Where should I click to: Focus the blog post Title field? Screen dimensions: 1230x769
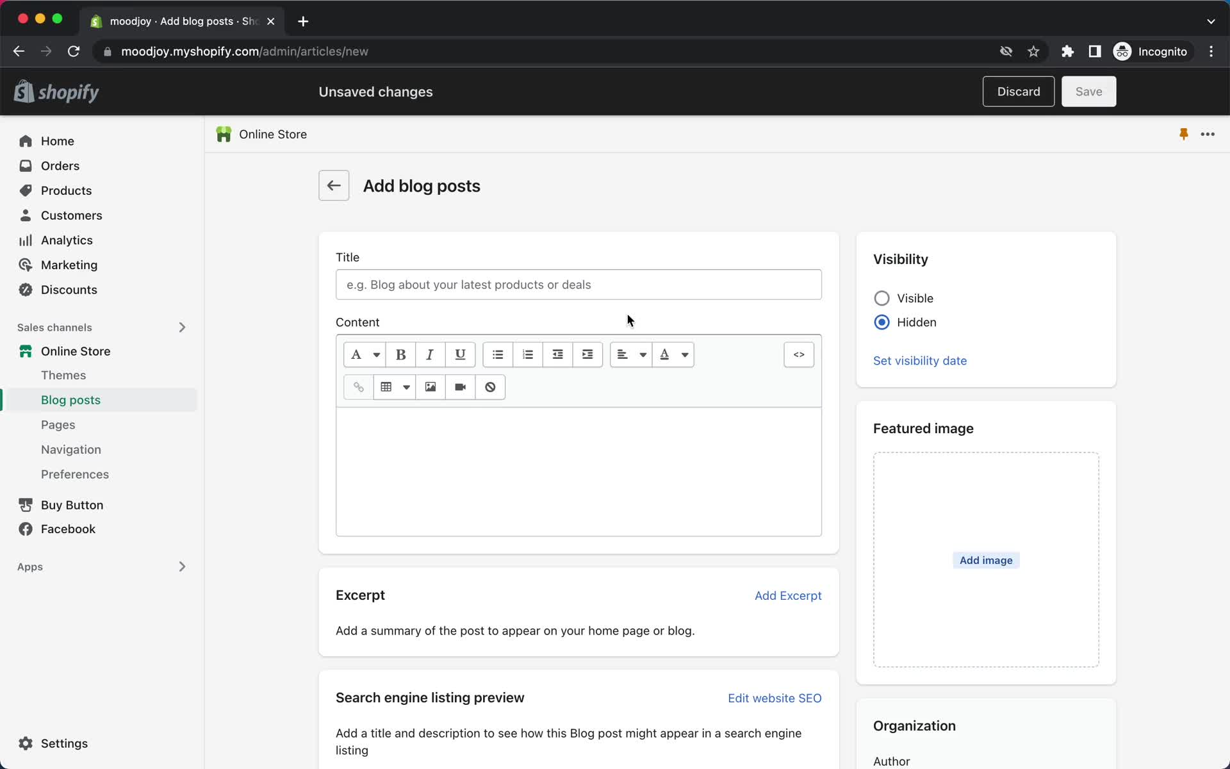click(578, 285)
